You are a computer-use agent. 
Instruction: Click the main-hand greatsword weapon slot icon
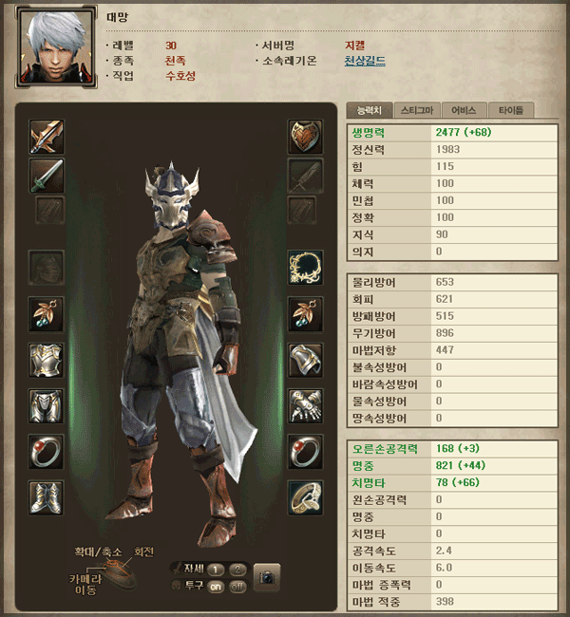tap(47, 137)
